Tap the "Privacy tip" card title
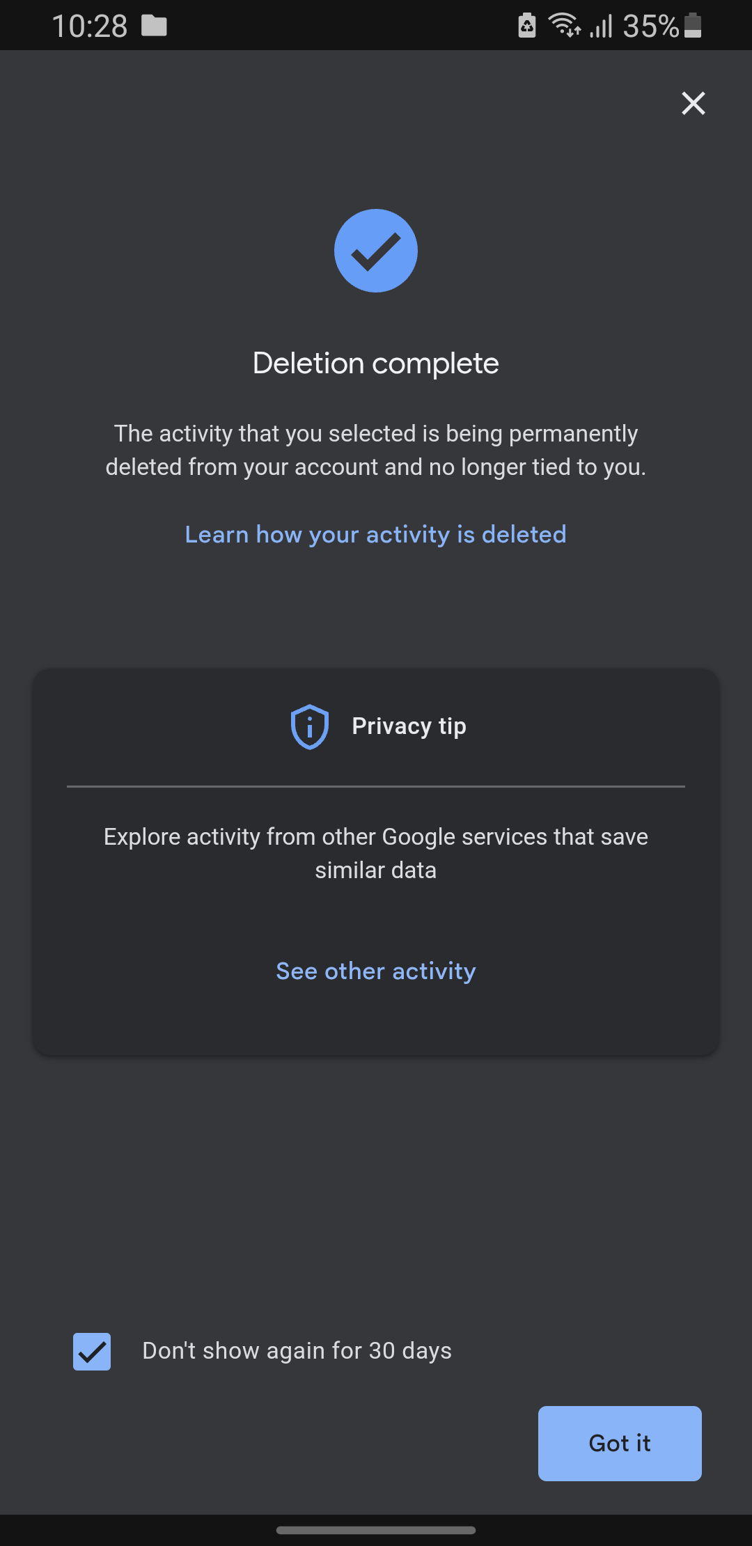 (409, 726)
